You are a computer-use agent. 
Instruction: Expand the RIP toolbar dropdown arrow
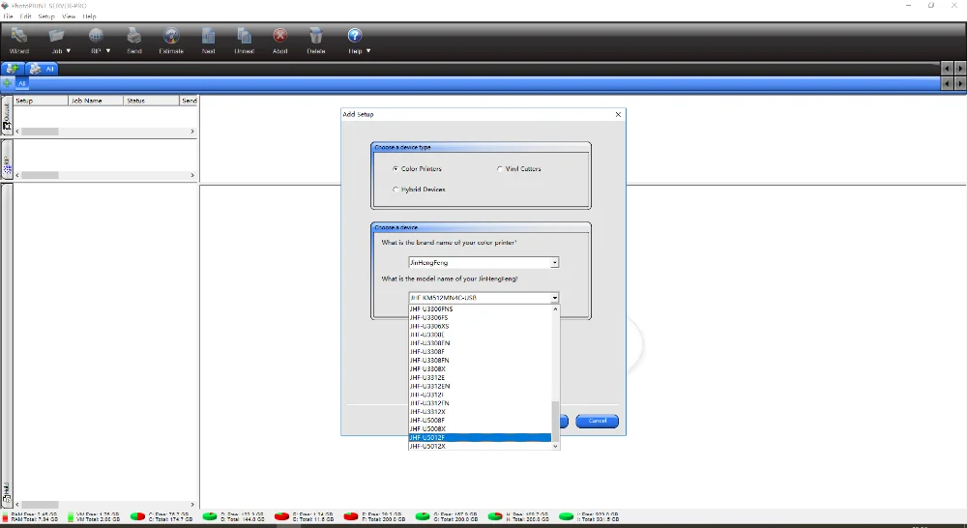[x=108, y=50]
